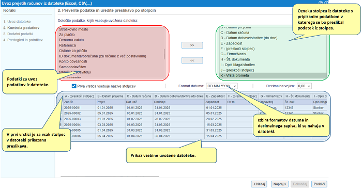Click the left list vertical scrollbar
The image size is (362, 191).
tap(164, 54)
